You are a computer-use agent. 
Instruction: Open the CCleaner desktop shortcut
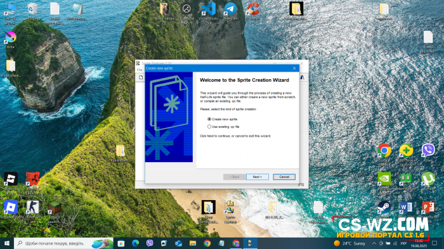point(252,11)
